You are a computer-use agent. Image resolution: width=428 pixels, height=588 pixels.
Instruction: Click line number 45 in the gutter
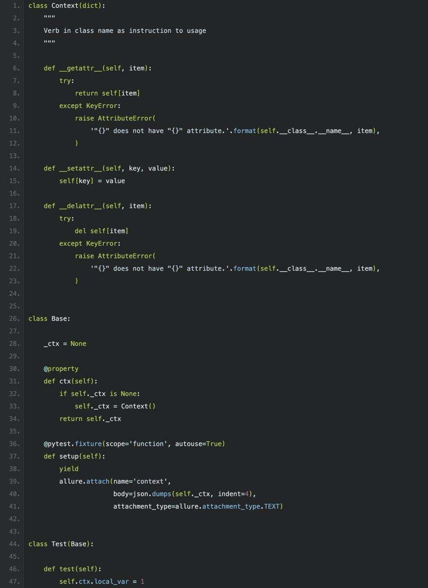pos(14,557)
